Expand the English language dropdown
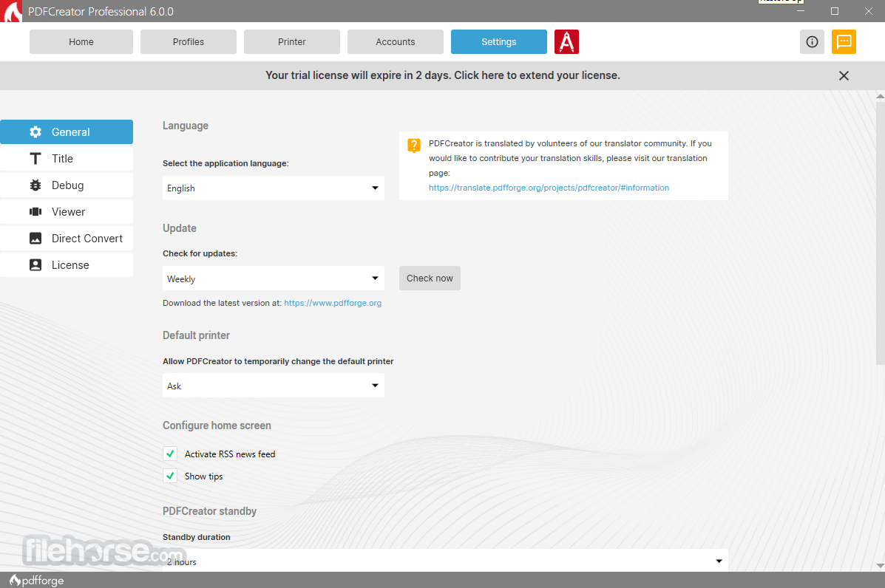Image resolution: width=885 pixels, height=588 pixels. [273, 188]
